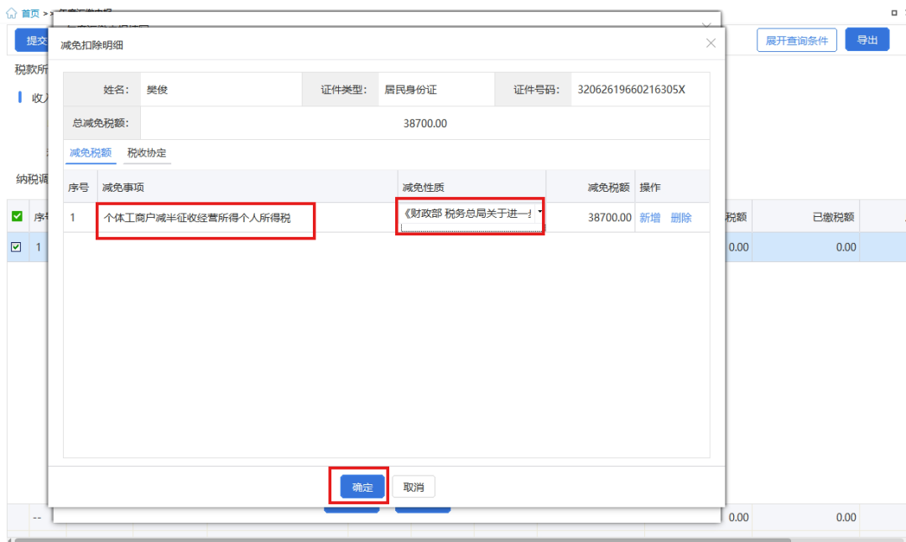Select the 减免税额 tab

point(91,153)
